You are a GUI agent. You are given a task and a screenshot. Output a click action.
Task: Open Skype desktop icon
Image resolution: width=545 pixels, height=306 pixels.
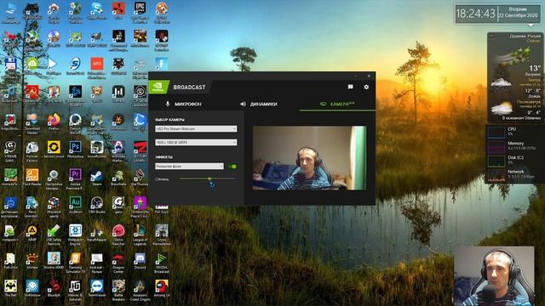pyautogui.click(x=96, y=11)
